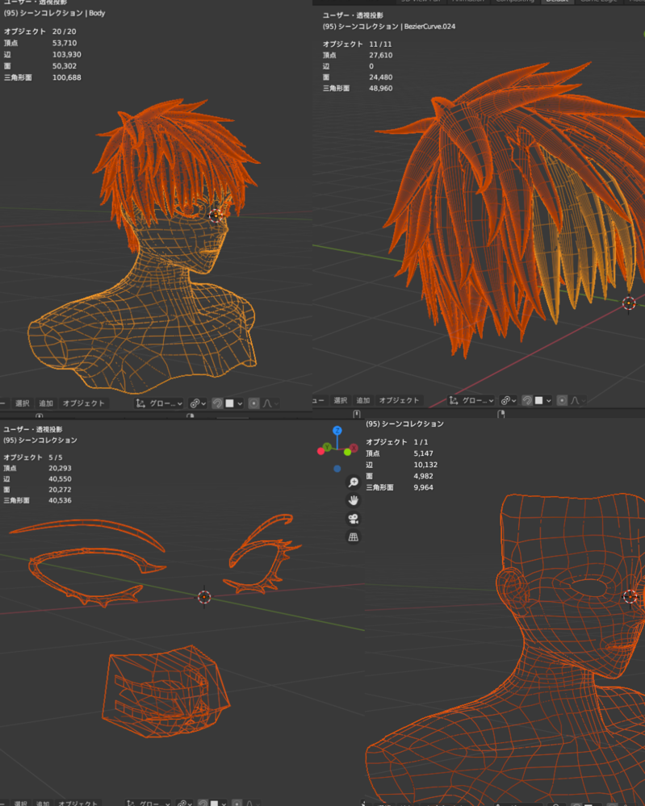The image size is (645, 806).
Task: Open snap element dropdown in BezierCurve.024 viewport
Action: tap(543, 400)
